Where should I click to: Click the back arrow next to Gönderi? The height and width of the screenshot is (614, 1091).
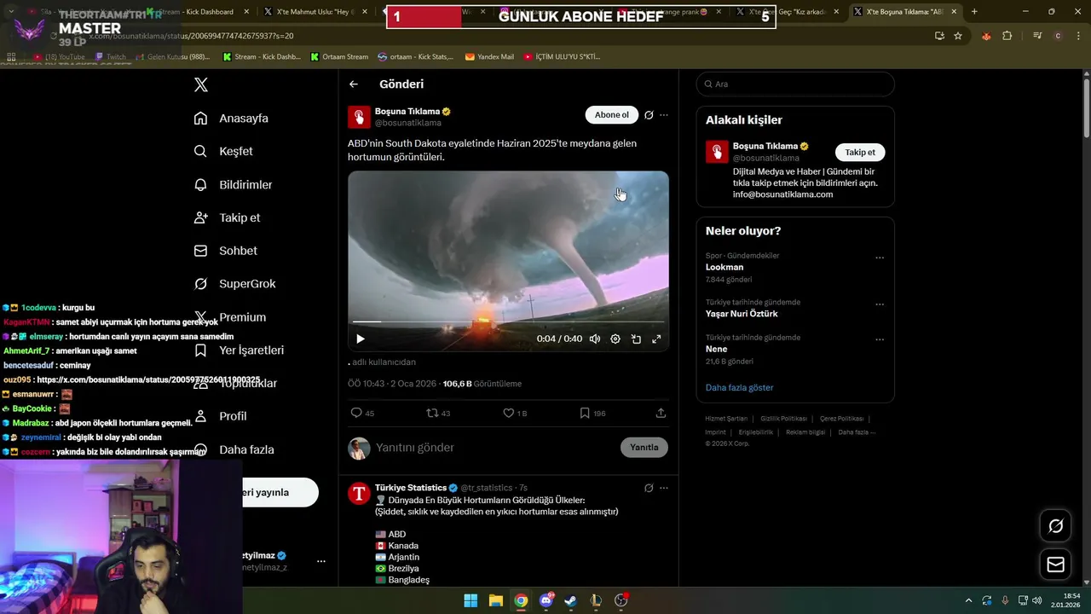[354, 84]
